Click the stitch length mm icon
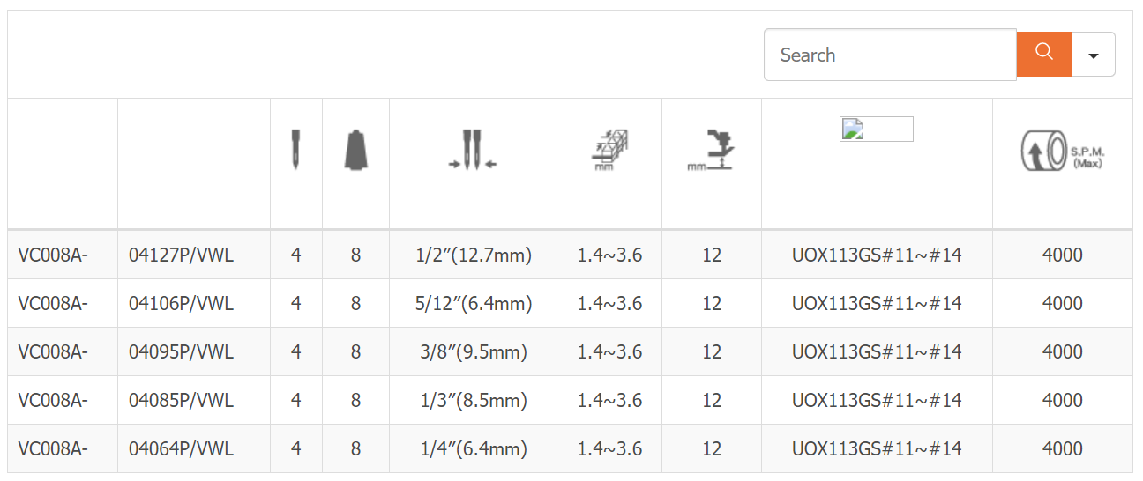 click(x=609, y=150)
